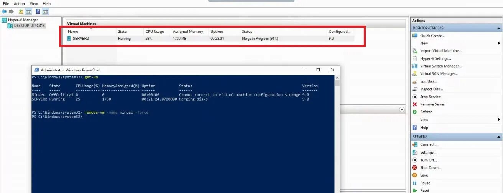The image size is (503, 193).
Task: Open Quick Create action
Action: tap(432, 36)
